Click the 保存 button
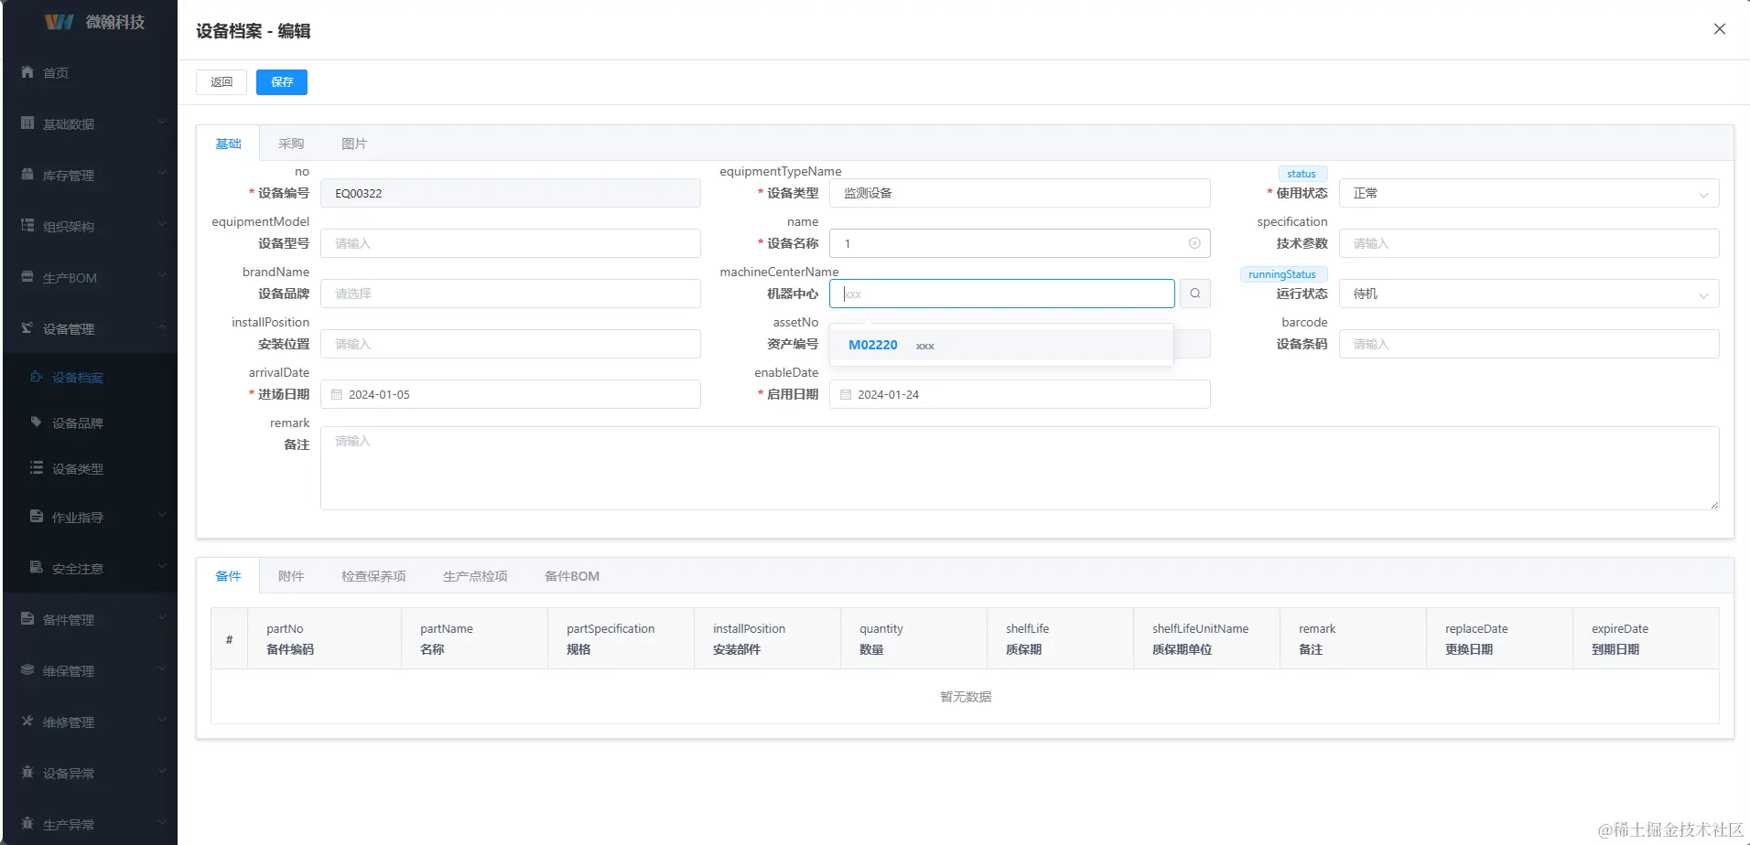The width and height of the screenshot is (1750, 845). [282, 82]
